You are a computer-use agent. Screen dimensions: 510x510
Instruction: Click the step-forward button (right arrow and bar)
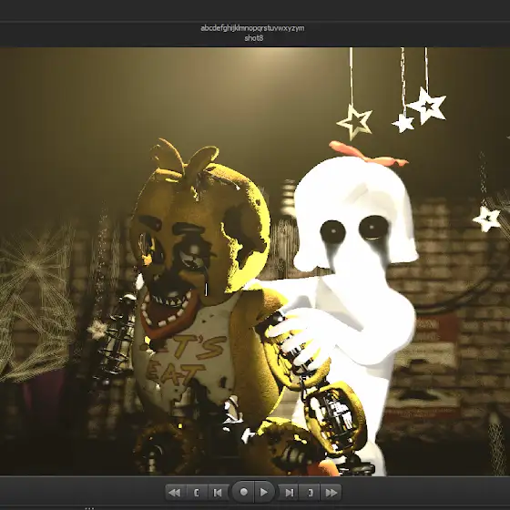[290, 493]
